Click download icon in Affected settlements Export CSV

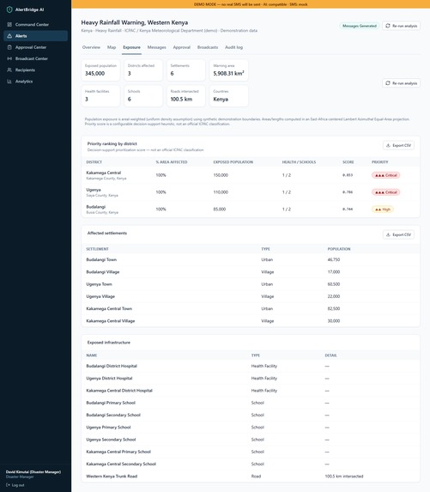(x=388, y=234)
